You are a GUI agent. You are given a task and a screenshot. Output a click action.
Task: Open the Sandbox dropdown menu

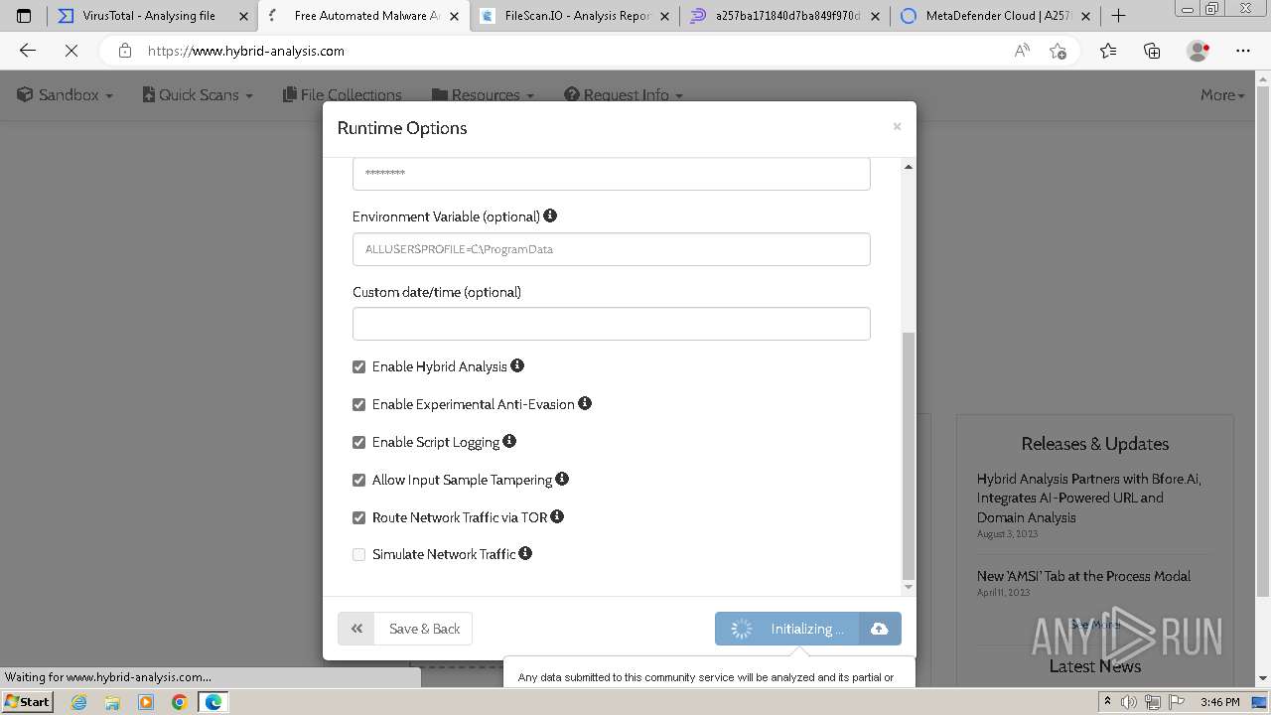point(66,95)
